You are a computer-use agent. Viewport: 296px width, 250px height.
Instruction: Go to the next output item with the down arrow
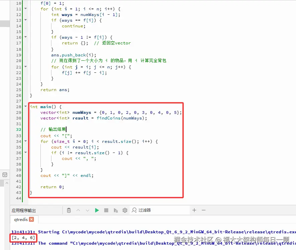[88, 210]
